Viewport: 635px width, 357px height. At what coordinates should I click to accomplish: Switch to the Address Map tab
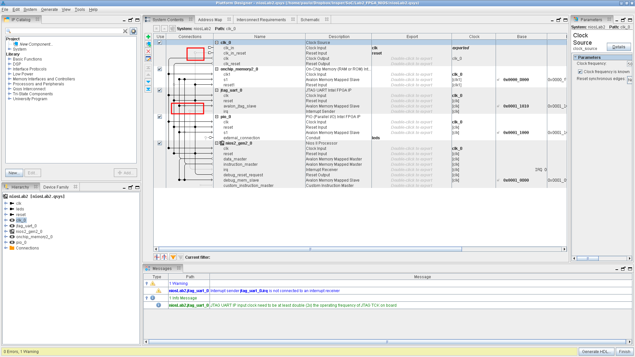pyautogui.click(x=210, y=20)
